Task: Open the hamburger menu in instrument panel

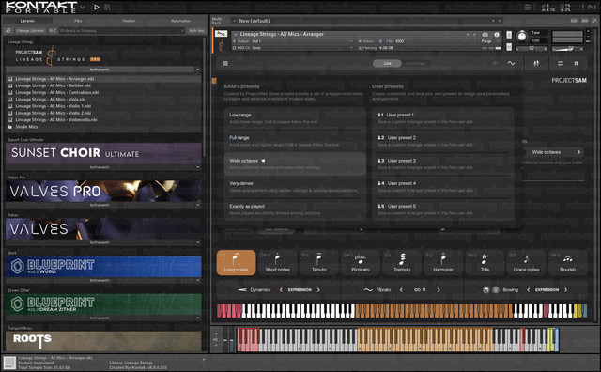Action: click(x=225, y=63)
